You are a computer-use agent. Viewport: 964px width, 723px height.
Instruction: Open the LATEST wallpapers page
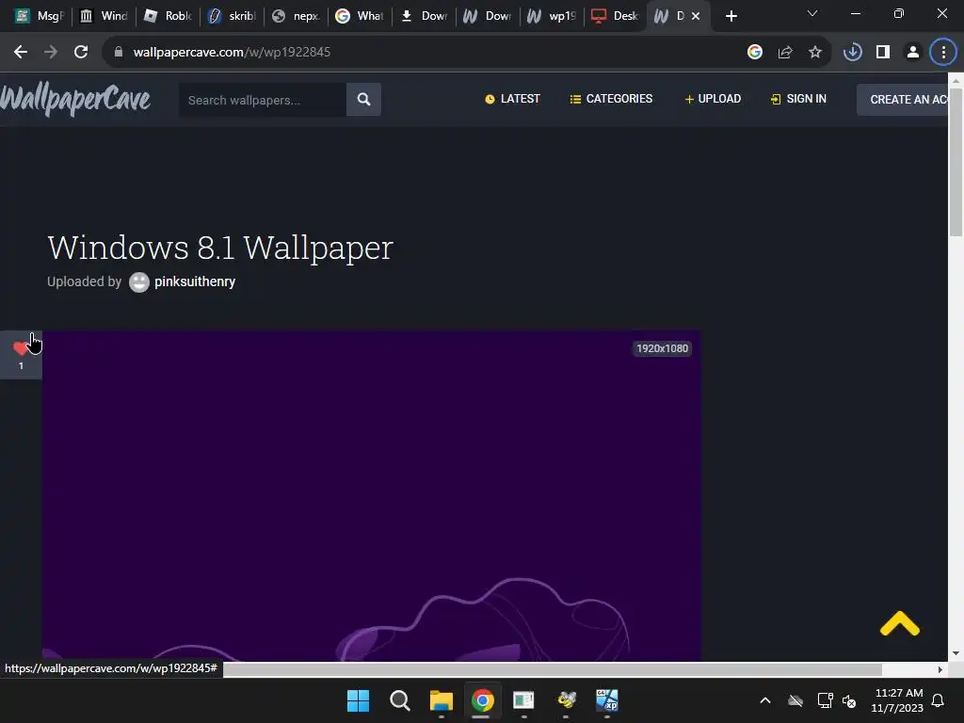pyautogui.click(x=512, y=99)
